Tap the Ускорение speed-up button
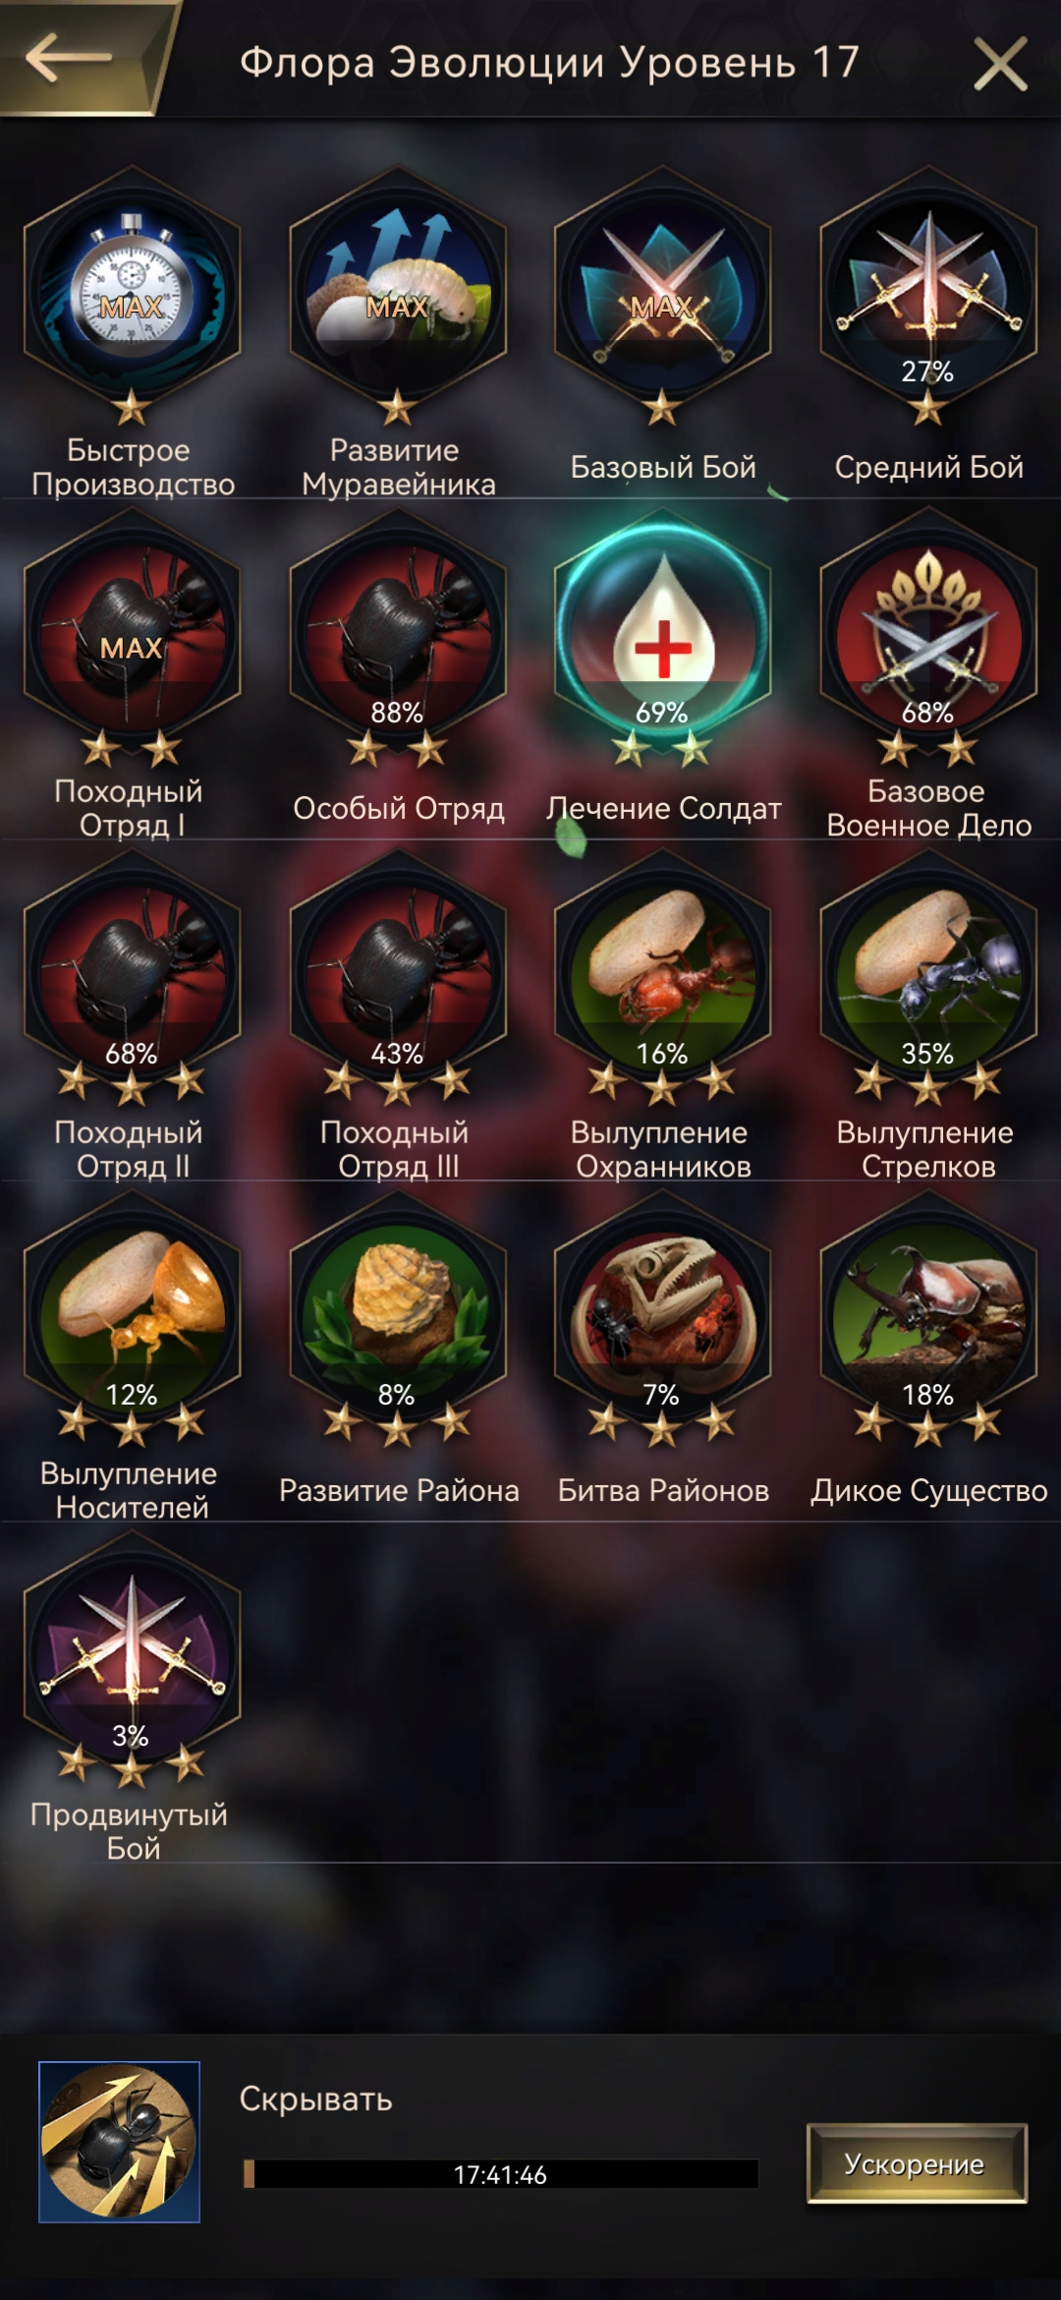This screenshot has width=1061, height=2300. point(917,2163)
